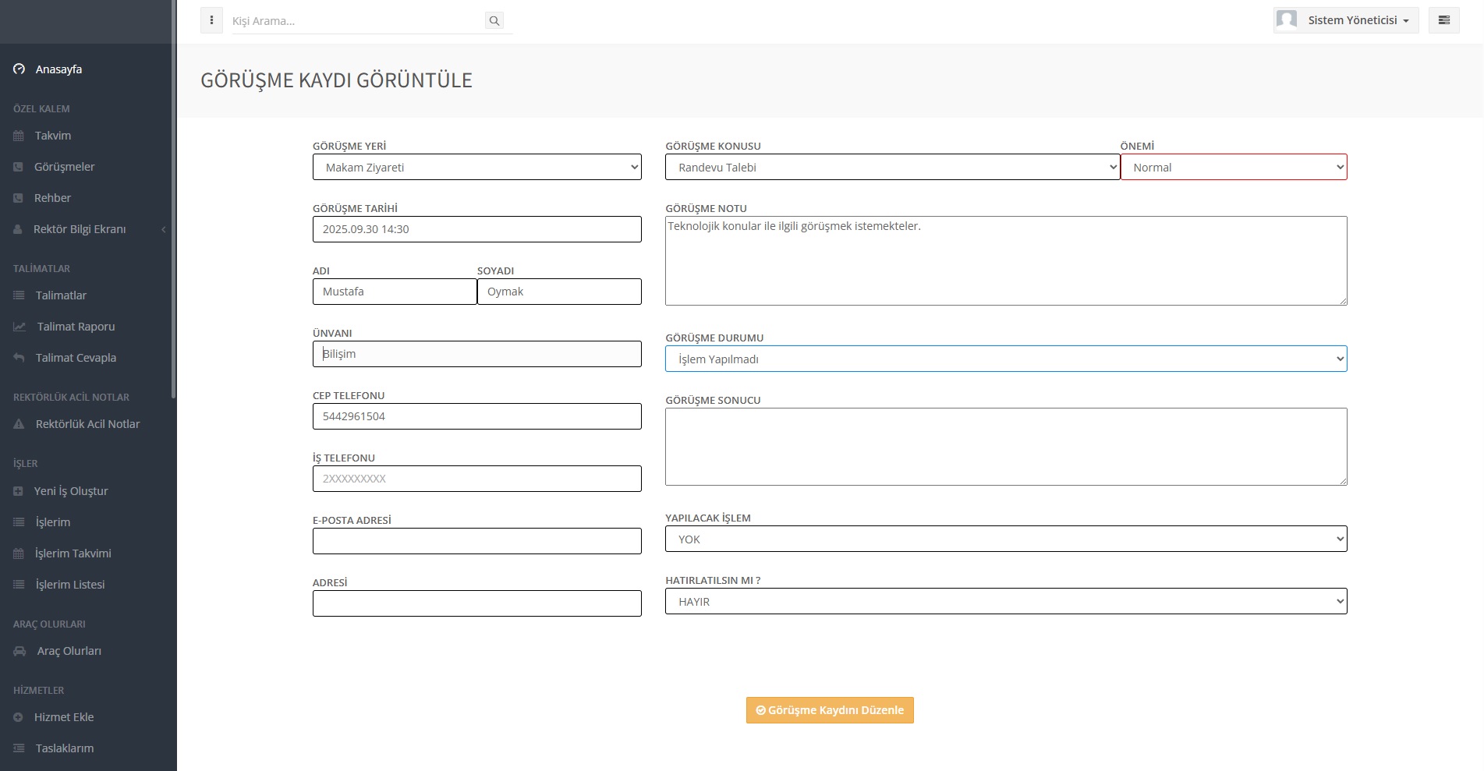
Task: Click the magnifier search icon
Action: click(494, 21)
